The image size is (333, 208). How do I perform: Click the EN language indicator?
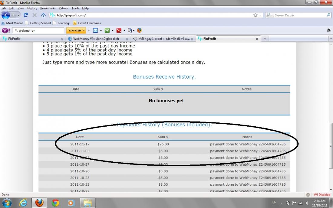click(x=274, y=202)
